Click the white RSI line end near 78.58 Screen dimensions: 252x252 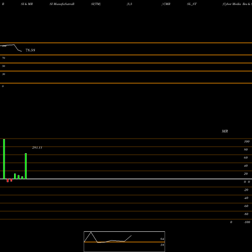[x=21, y=51]
